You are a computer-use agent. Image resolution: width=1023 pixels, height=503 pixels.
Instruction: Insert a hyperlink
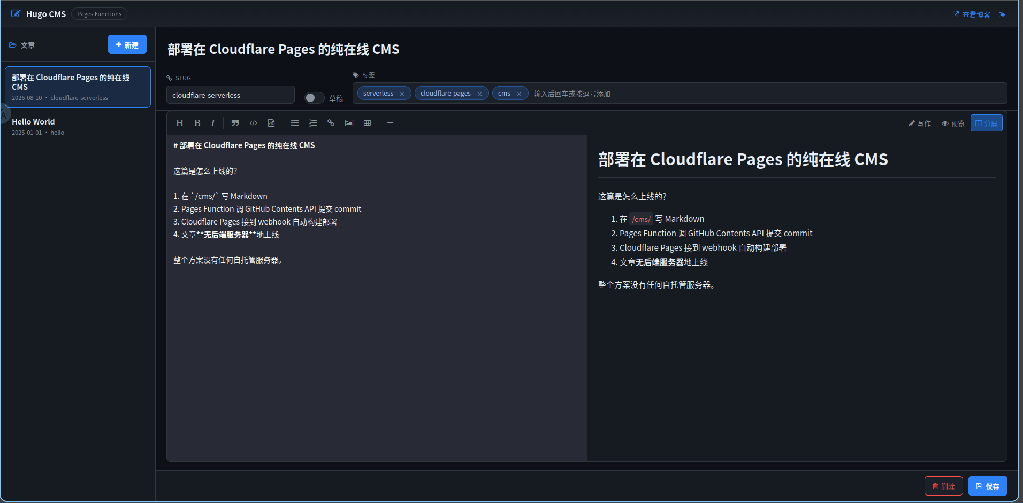click(331, 123)
